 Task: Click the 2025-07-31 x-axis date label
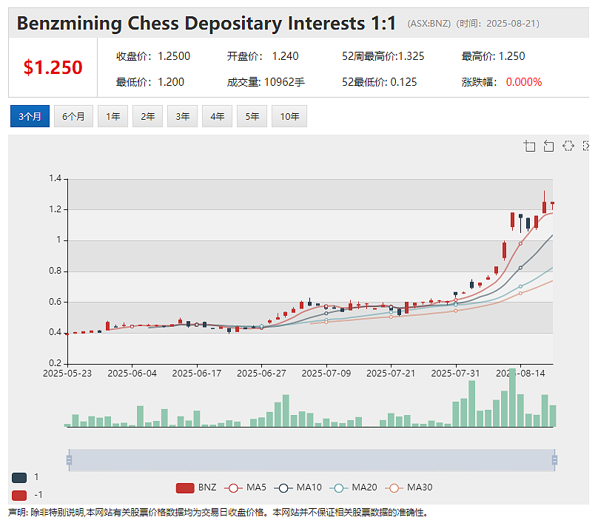455,374
